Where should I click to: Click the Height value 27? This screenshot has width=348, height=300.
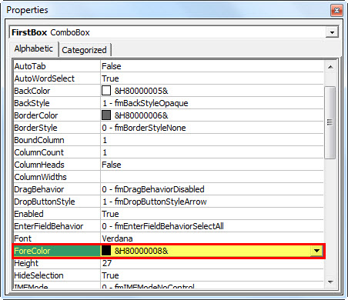(x=107, y=263)
